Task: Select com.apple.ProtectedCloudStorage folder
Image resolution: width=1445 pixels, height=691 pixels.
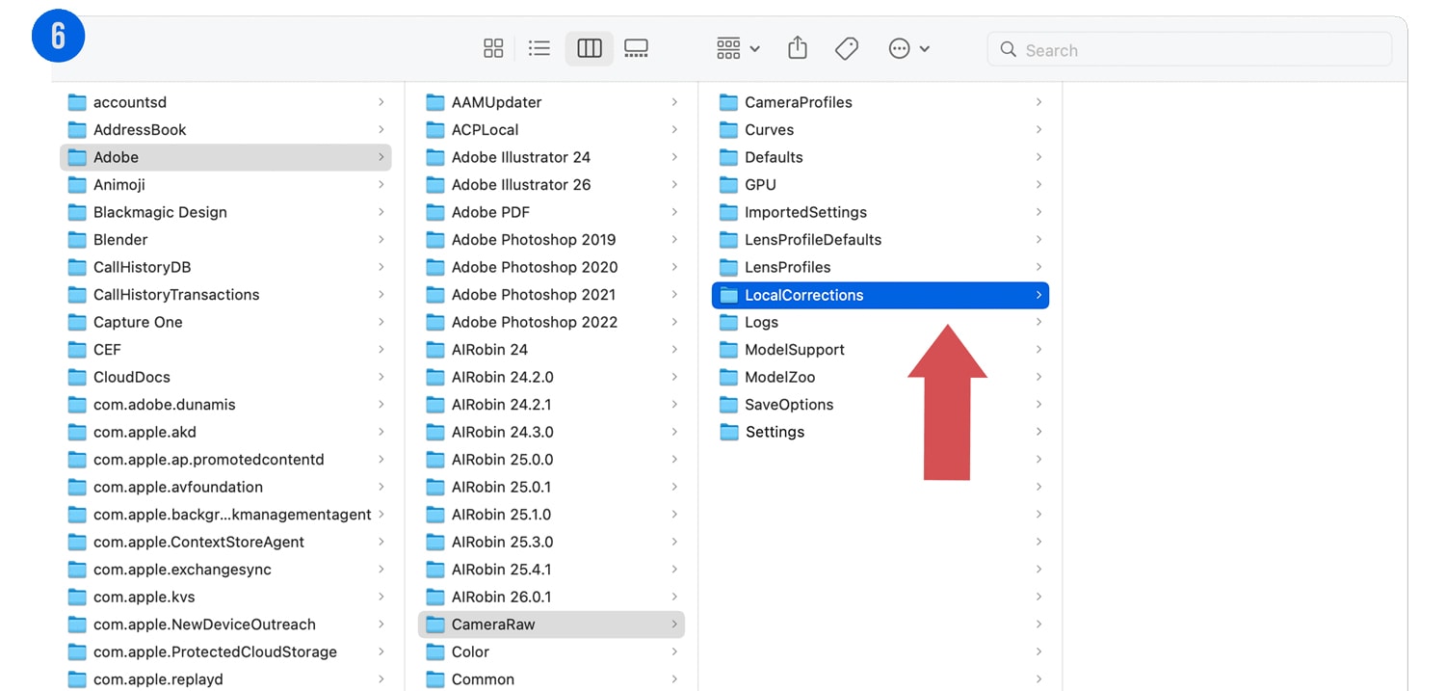Action: pos(225,651)
